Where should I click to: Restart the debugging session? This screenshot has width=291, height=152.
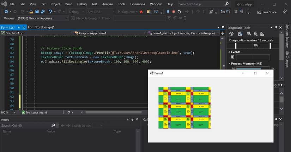click(179, 12)
